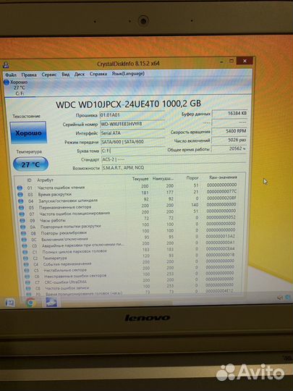Click the drive title WDC WD10JPCX-24UE4T0 1000,2 GB
The height and width of the screenshot is (391, 293).
click(x=128, y=104)
